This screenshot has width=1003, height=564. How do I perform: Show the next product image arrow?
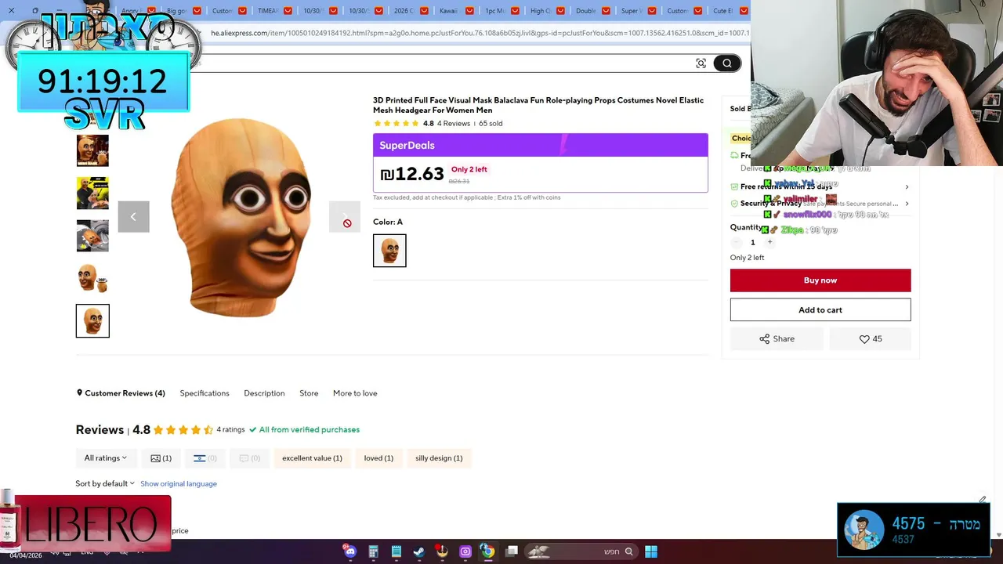[x=344, y=217]
